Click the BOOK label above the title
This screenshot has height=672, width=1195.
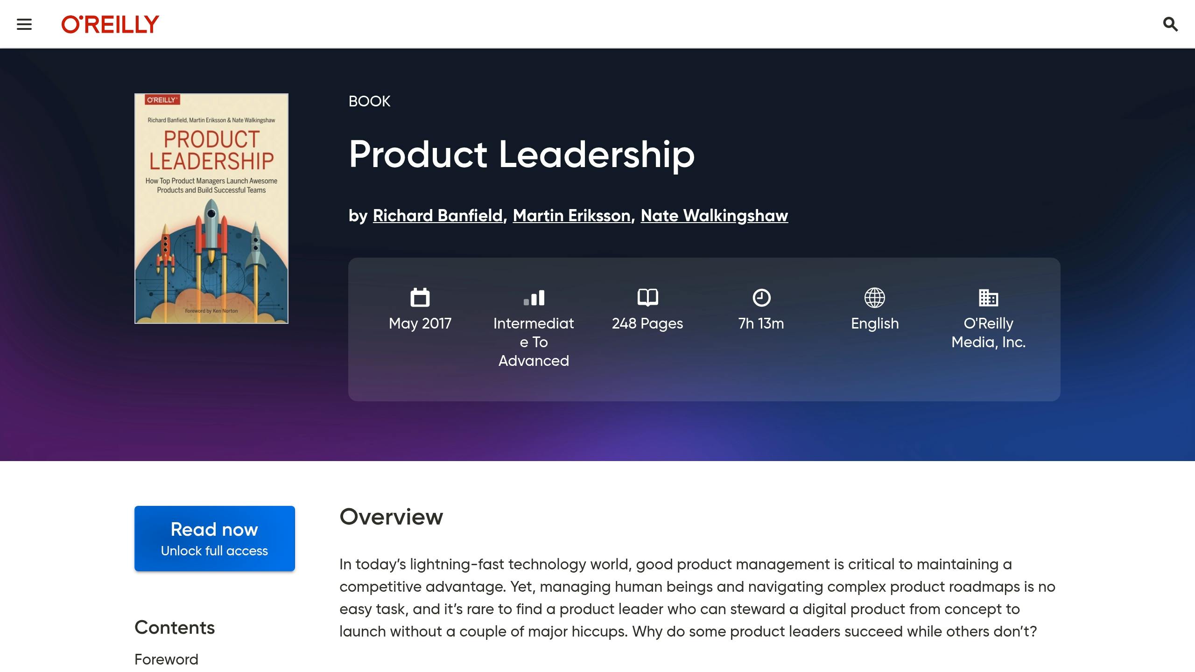[x=369, y=101]
